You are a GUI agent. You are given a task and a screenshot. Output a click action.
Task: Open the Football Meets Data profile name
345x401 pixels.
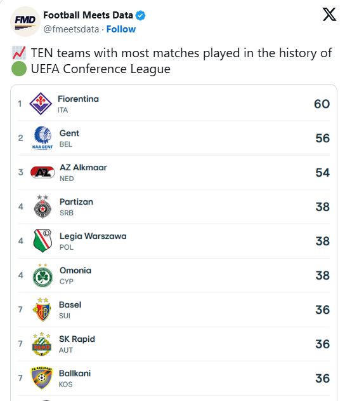coord(88,15)
